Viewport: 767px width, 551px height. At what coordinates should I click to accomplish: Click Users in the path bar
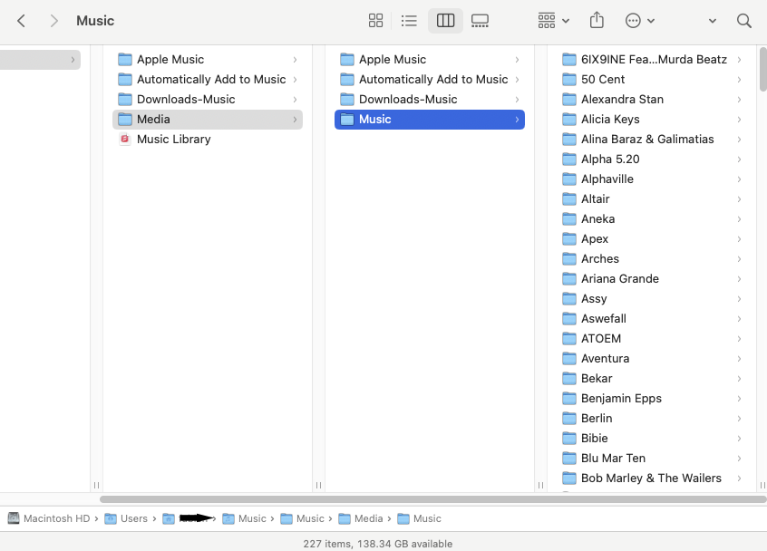[x=127, y=518]
